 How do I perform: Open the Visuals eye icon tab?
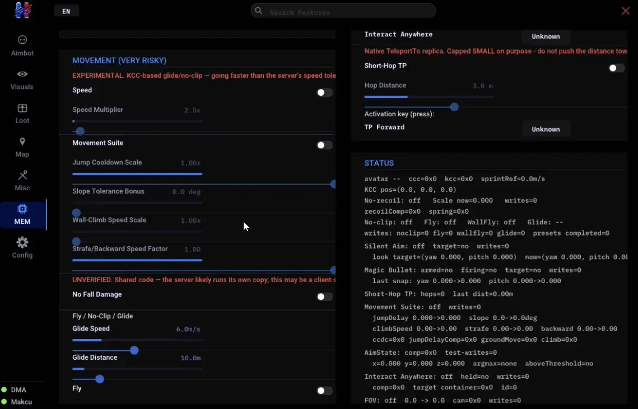point(22,79)
